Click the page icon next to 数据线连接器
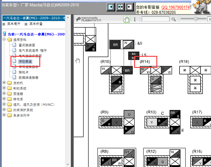The image size is (211, 167). (x=14, y=77)
